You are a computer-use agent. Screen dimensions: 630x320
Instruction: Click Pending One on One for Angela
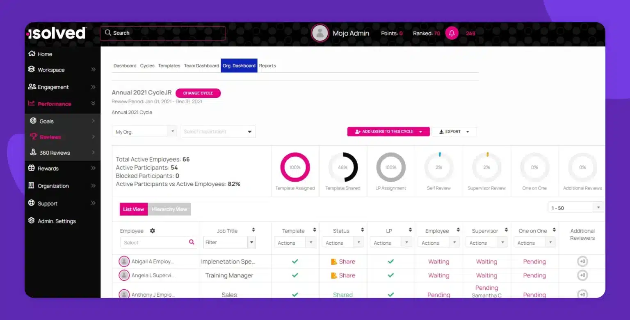534,275
